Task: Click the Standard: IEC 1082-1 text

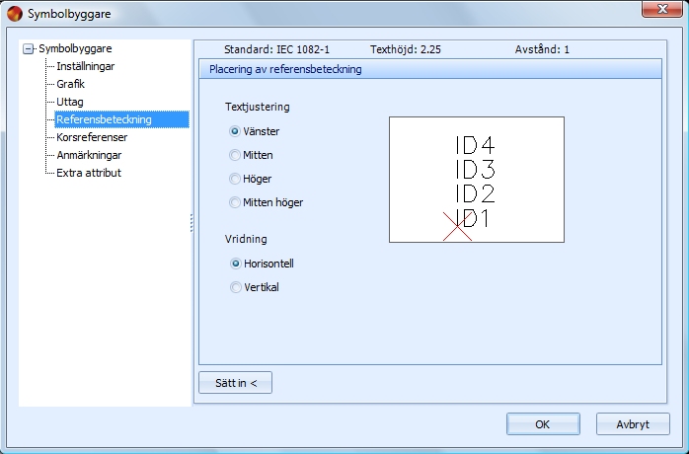Action: tap(276, 49)
